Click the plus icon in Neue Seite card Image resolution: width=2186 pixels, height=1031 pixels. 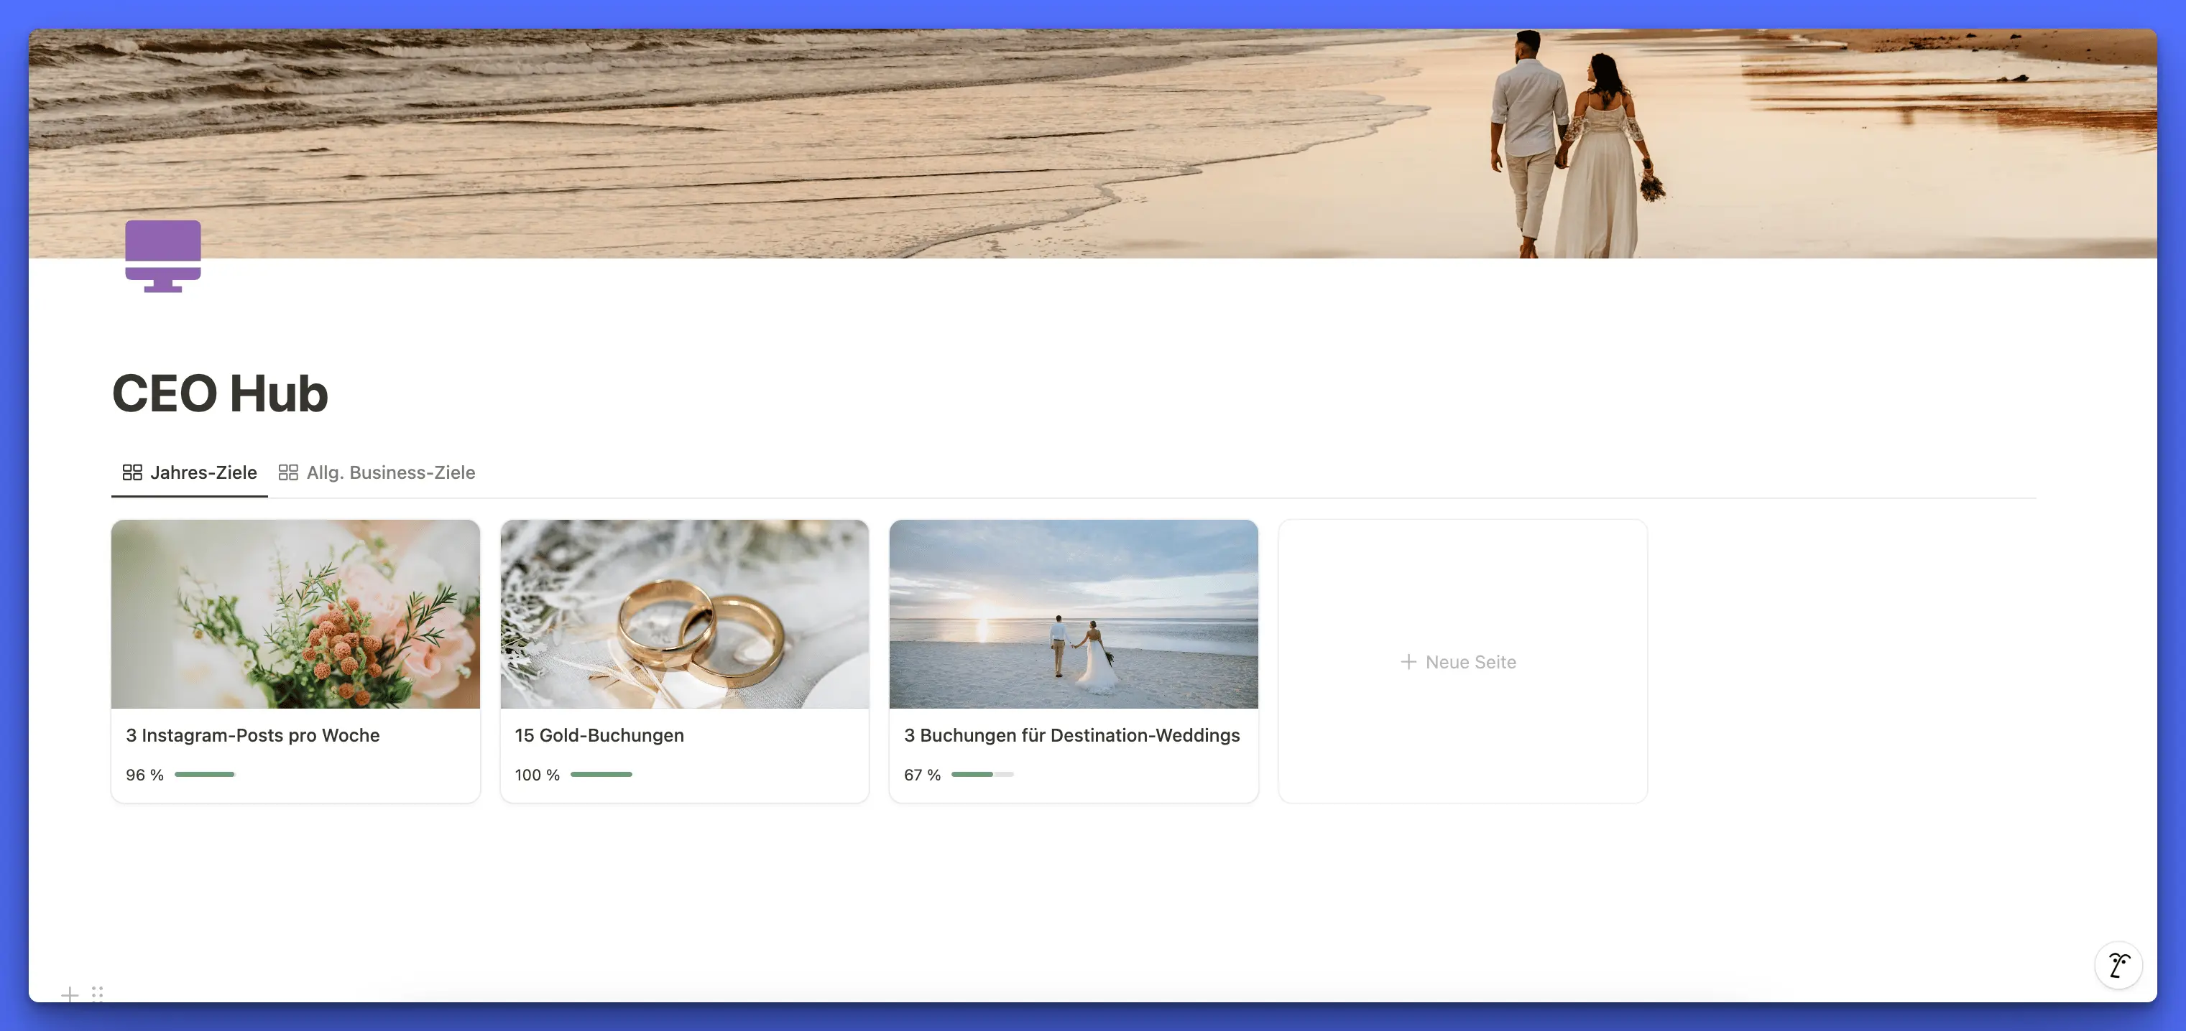(x=1408, y=661)
